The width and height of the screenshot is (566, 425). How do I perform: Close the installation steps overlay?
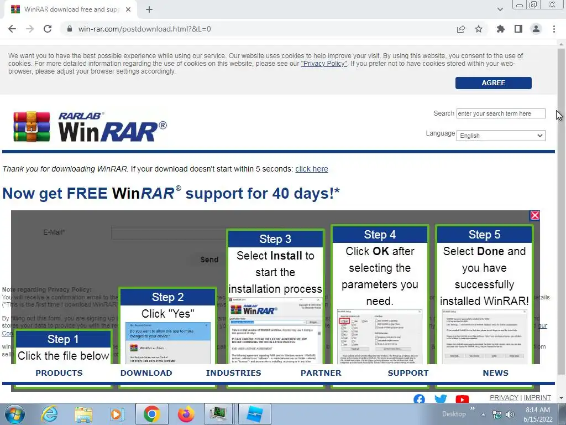pos(534,215)
